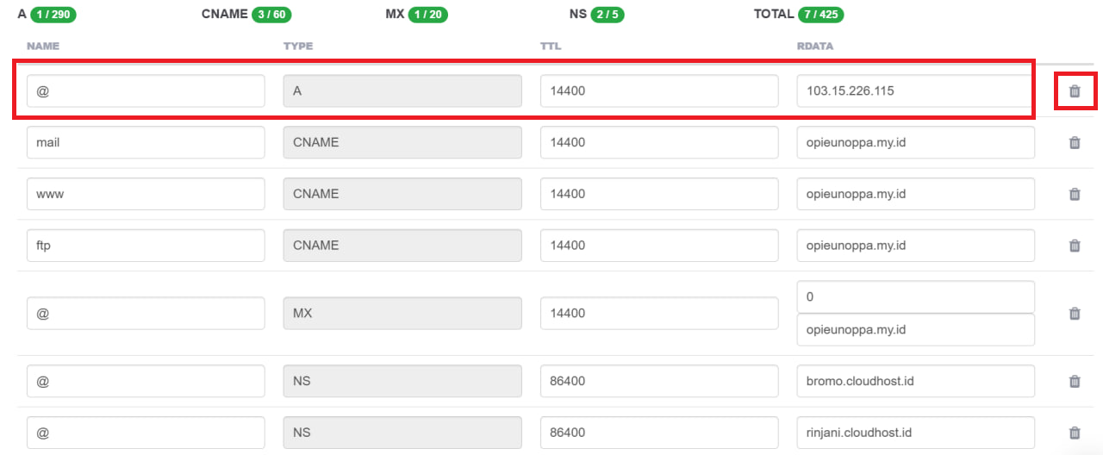Click the 86400 TTL field in rinjani row
The height and width of the screenshot is (455, 1103).
[x=659, y=433]
